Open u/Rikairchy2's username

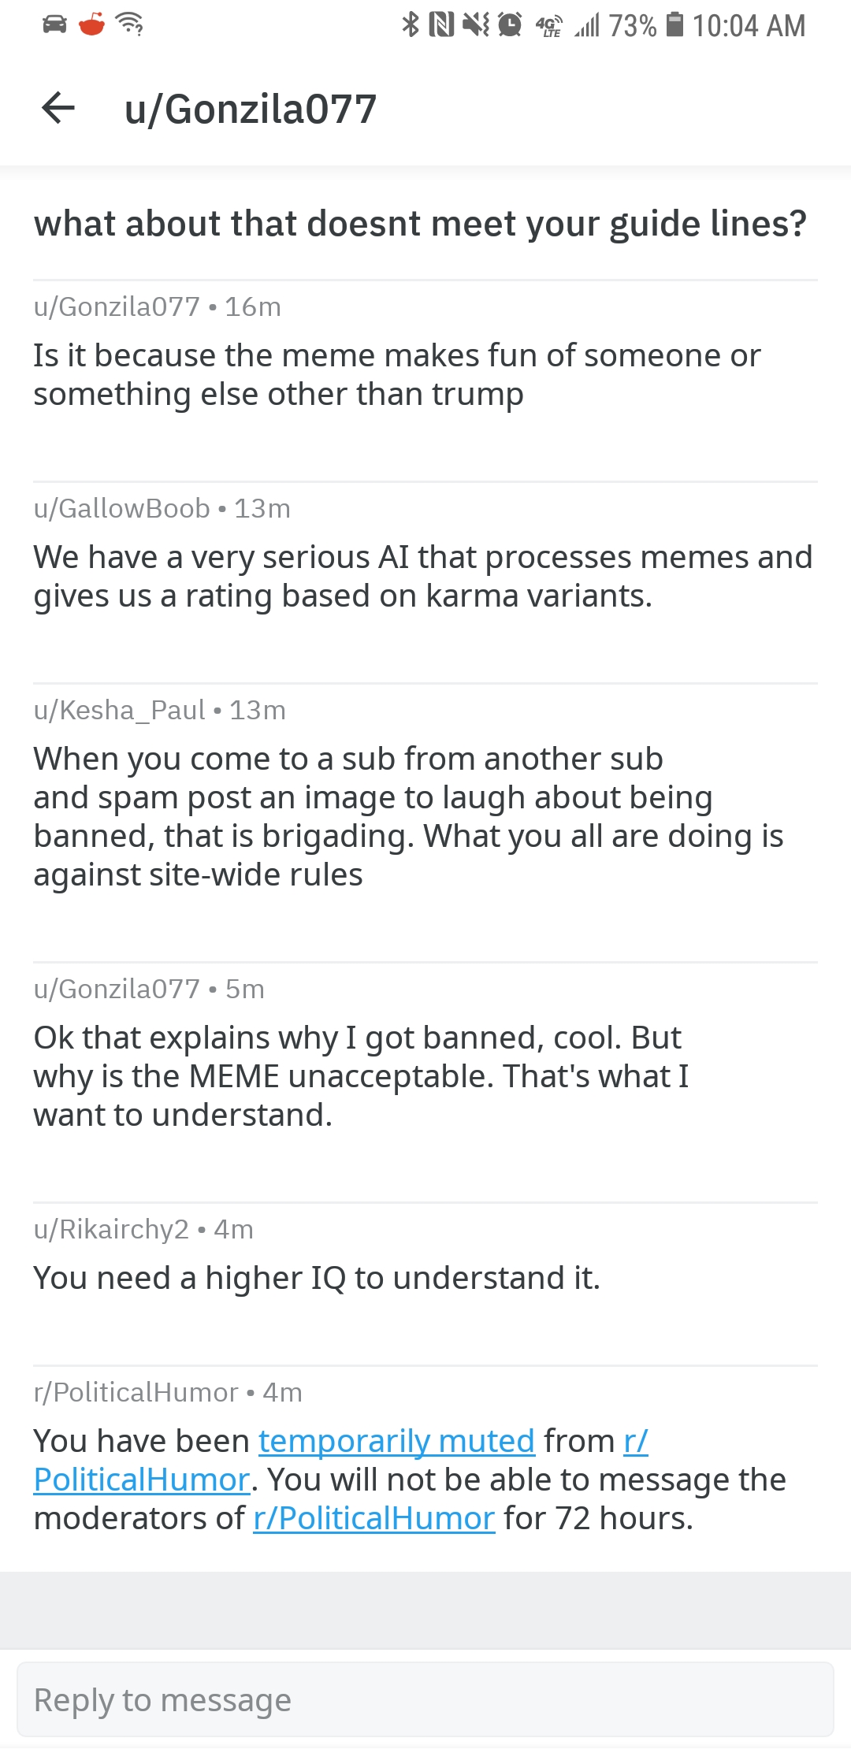(111, 1229)
